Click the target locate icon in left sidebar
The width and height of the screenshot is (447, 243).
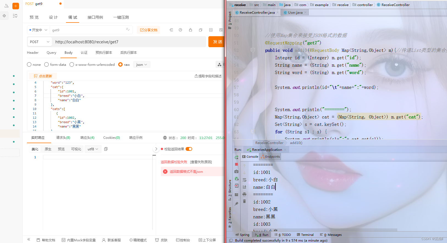tap(4, 16)
